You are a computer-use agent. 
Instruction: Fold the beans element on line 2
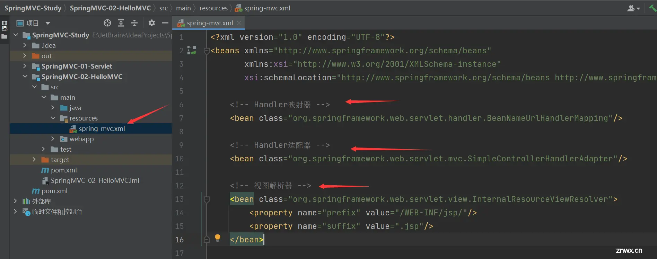(x=207, y=51)
